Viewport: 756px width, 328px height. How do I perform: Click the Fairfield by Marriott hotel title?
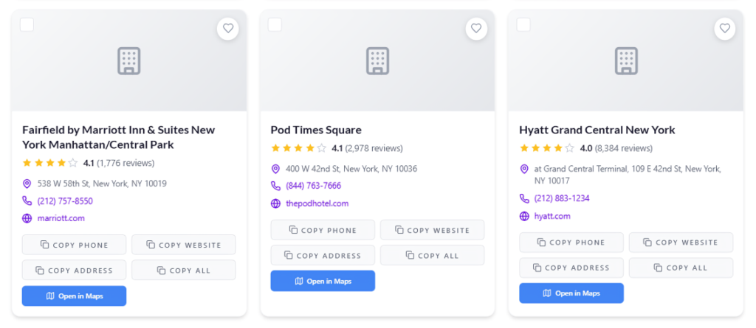(x=119, y=137)
